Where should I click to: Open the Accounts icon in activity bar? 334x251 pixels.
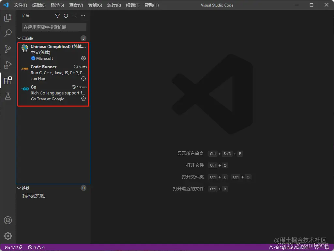tap(8, 220)
